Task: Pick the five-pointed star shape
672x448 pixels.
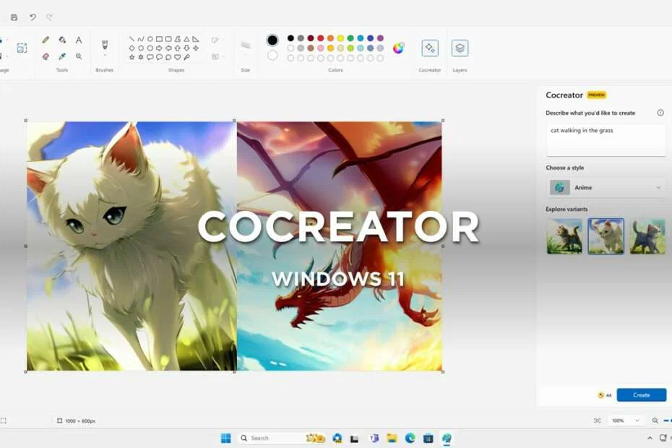Action: pyautogui.click(x=131, y=57)
